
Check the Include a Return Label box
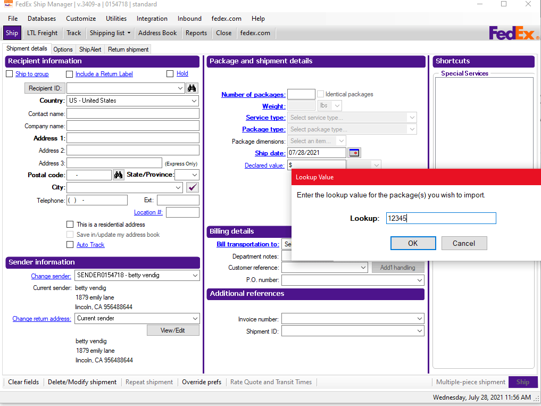click(x=69, y=74)
